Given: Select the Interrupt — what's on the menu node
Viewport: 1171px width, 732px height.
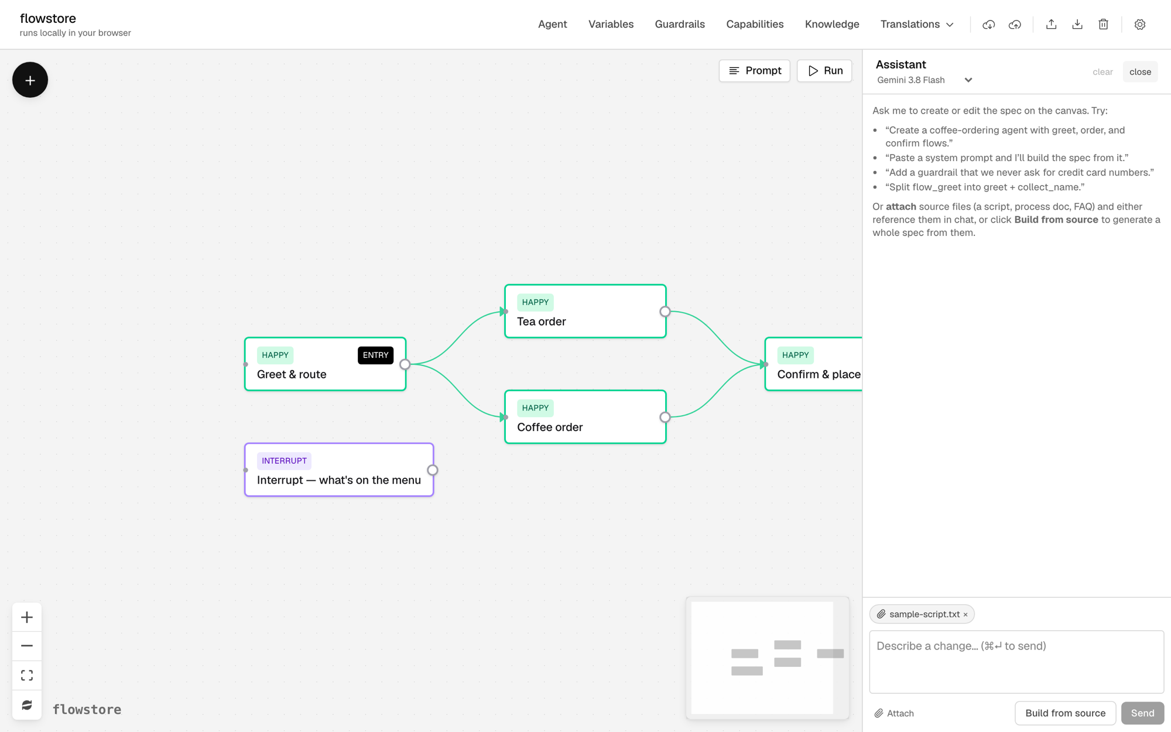Looking at the screenshot, I should coord(339,470).
